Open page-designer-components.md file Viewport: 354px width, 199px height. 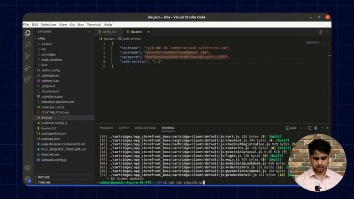pos(64,144)
